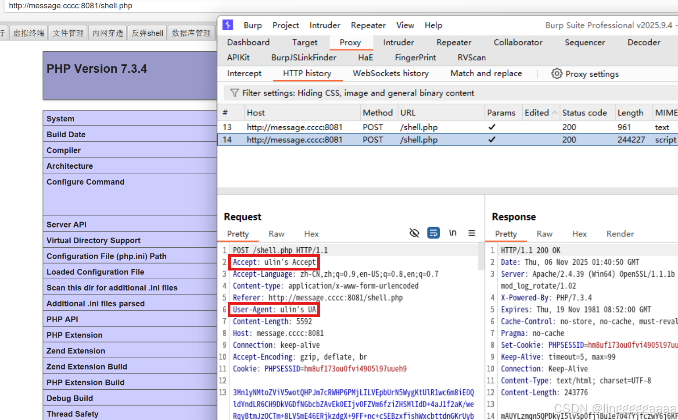
Task: Switch request view to Hex
Action: click(312, 234)
